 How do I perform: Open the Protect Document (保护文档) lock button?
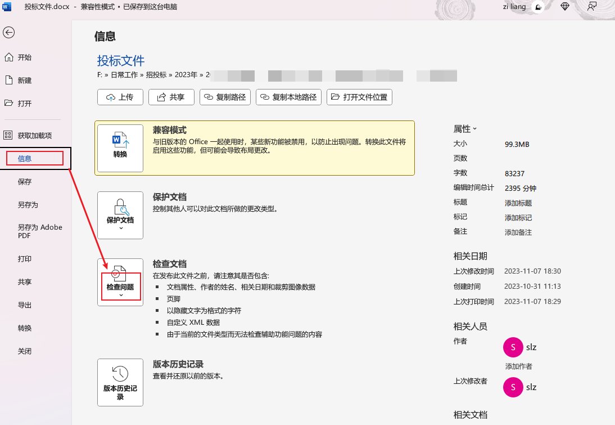[120, 215]
